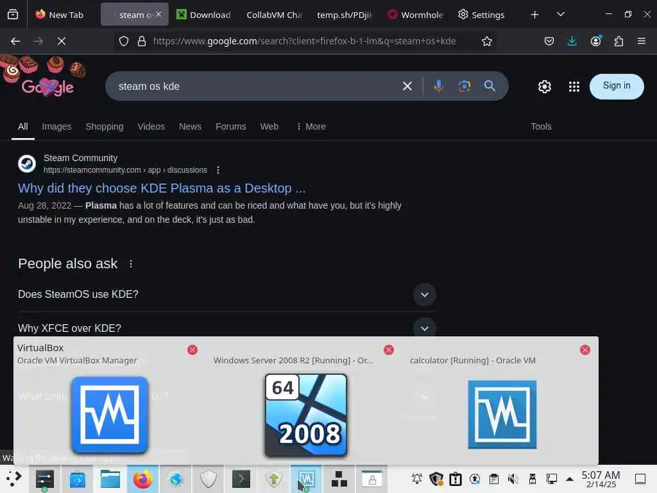Submit search with magnifier icon

(490, 86)
